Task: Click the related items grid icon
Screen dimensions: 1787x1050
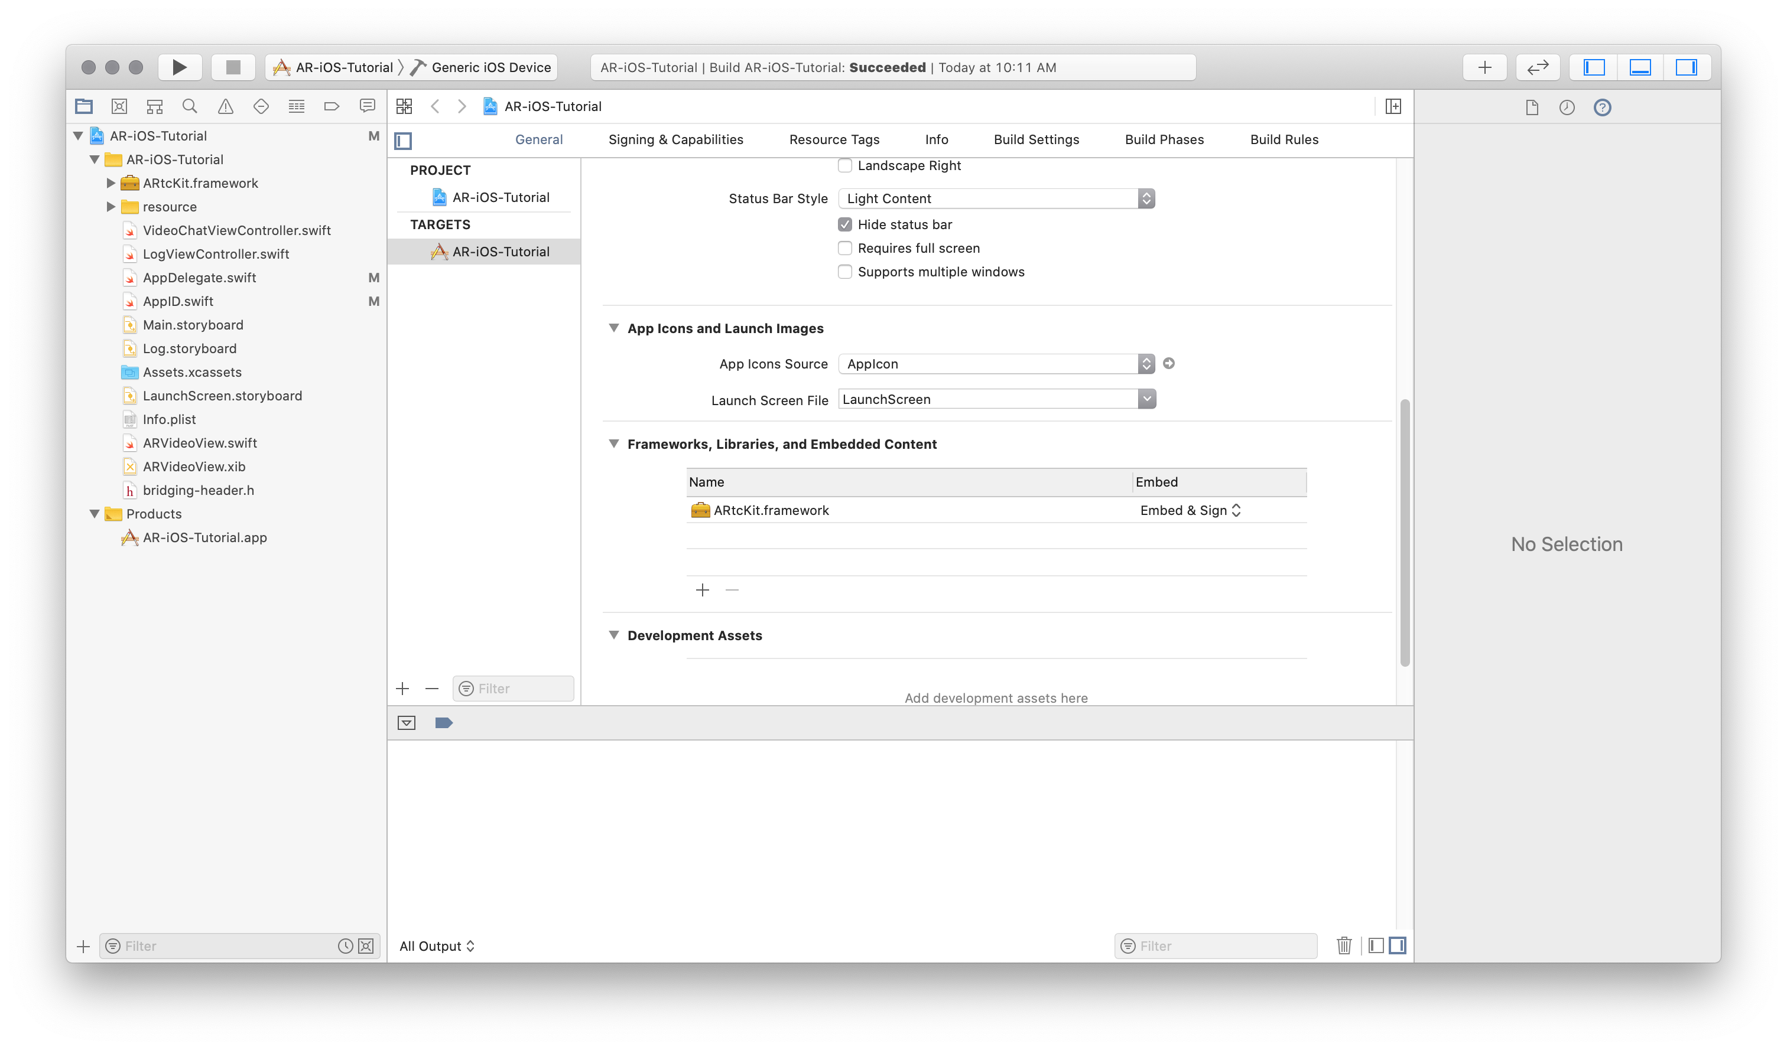Action: [404, 106]
